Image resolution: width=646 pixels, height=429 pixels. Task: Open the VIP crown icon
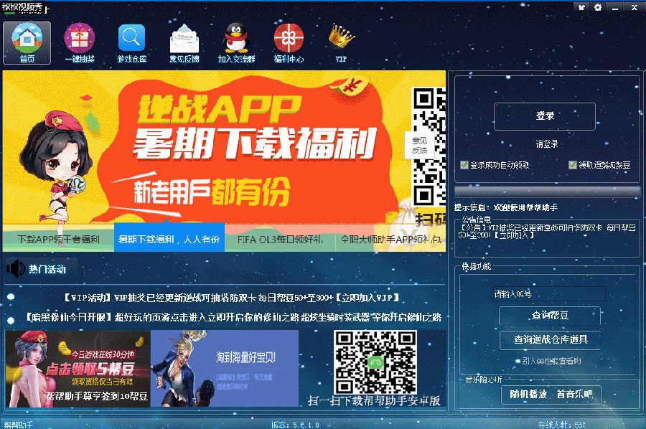coord(341,43)
